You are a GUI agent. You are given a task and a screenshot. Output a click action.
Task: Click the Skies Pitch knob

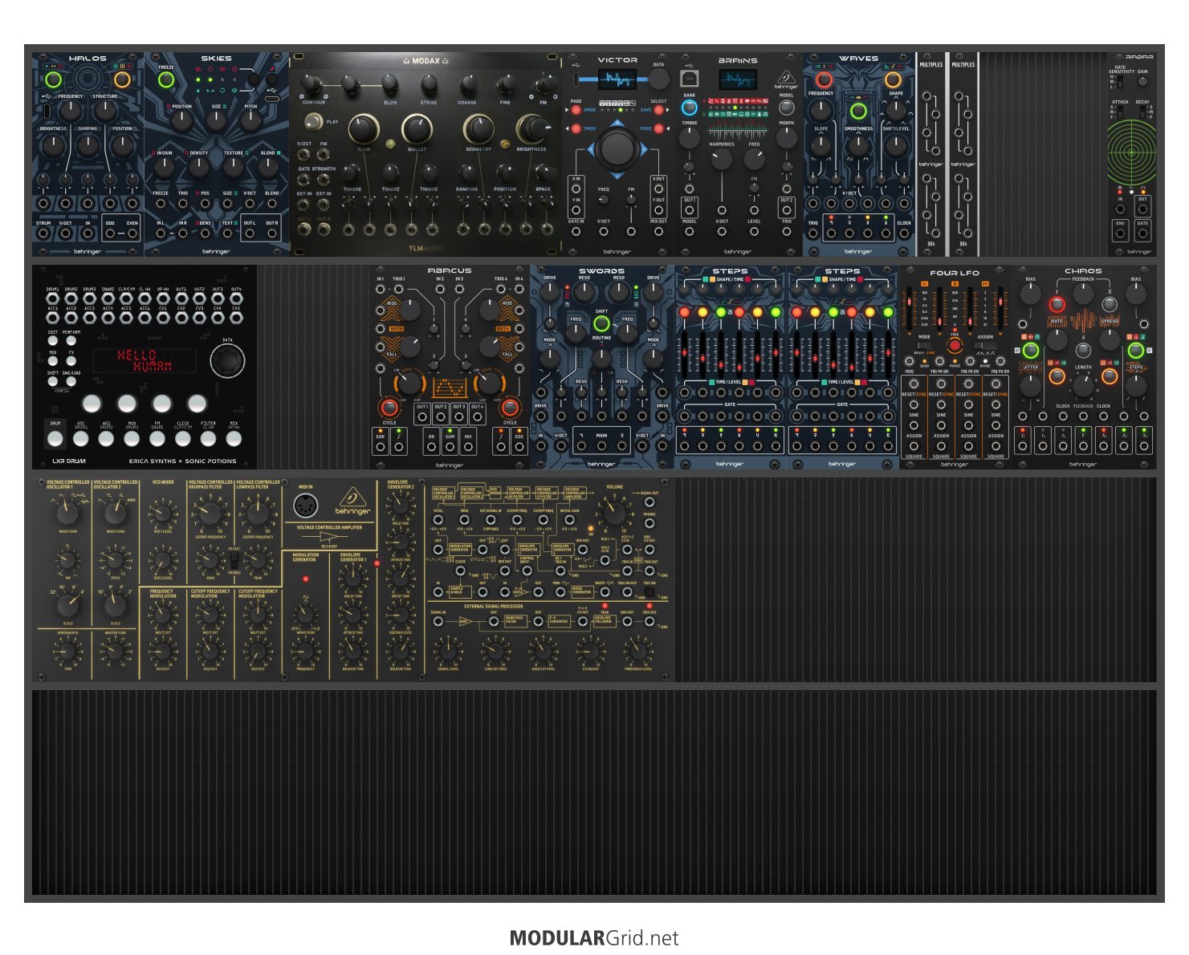coord(250,120)
